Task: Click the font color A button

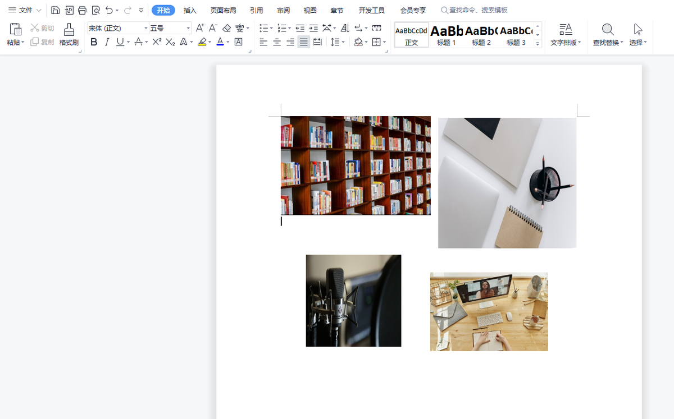Action: (220, 42)
